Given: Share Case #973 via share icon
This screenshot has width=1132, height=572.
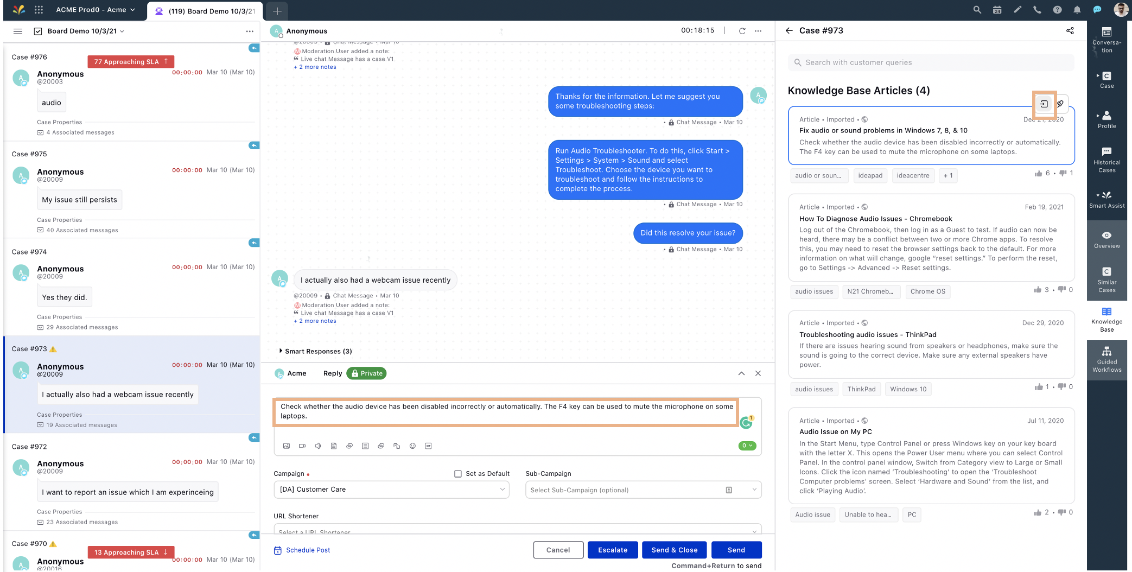Looking at the screenshot, I should coord(1070,30).
